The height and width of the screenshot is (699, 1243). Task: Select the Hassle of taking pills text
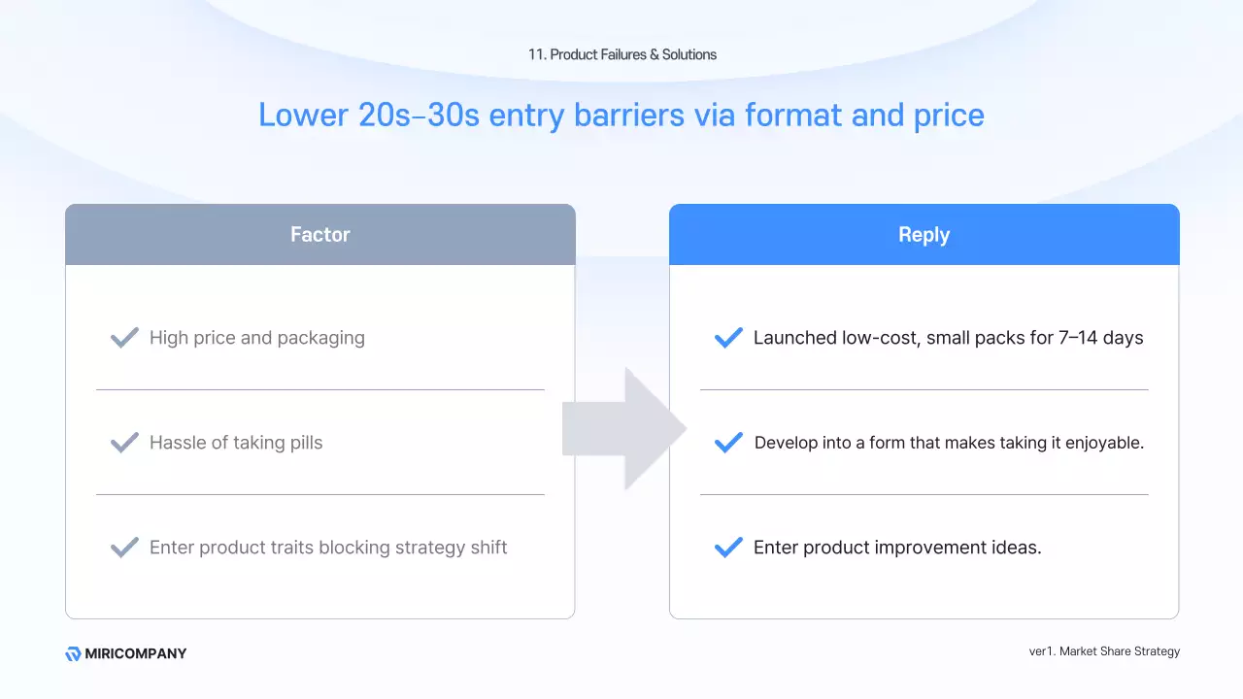[x=236, y=443]
